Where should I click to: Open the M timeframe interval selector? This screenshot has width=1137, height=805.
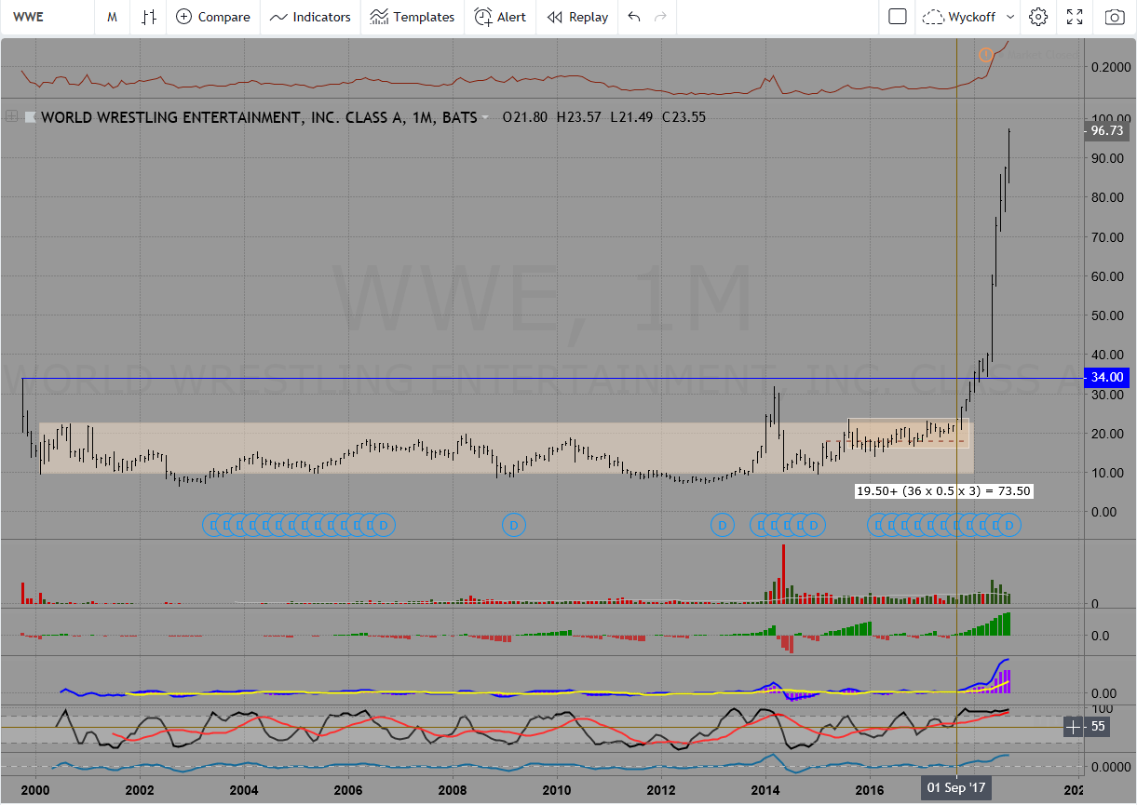pyautogui.click(x=112, y=17)
